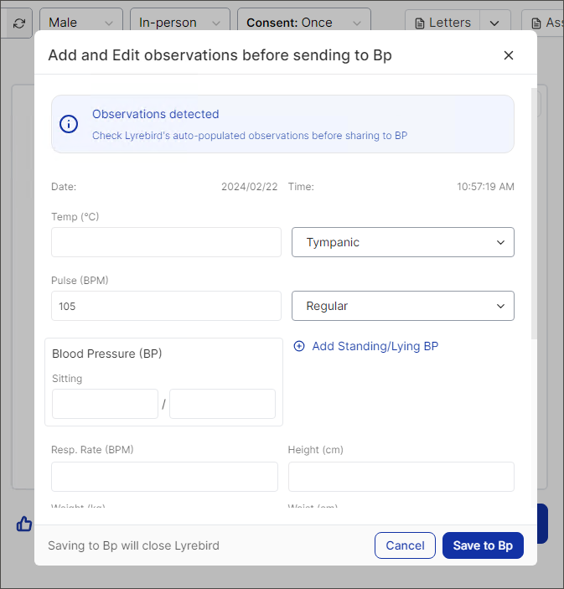Click the thumbs up feedback icon

pyautogui.click(x=24, y=524)
